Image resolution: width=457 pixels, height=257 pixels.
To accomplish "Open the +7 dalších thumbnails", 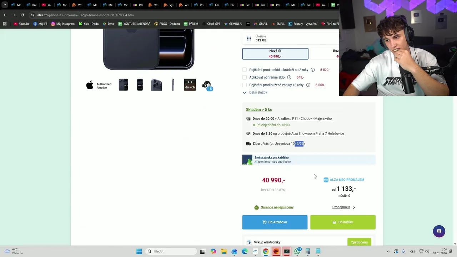I will (190, 85).
